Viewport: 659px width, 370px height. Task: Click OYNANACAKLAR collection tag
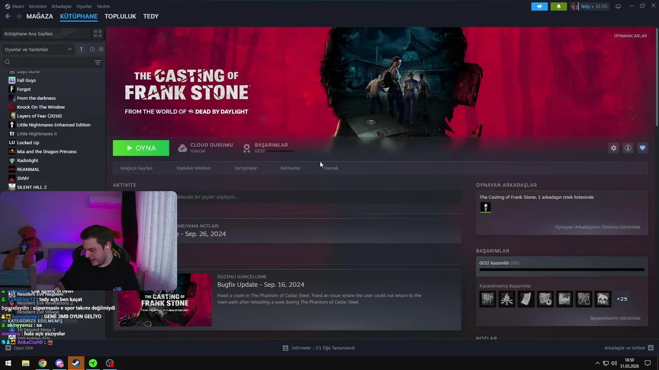pos(630,36)
